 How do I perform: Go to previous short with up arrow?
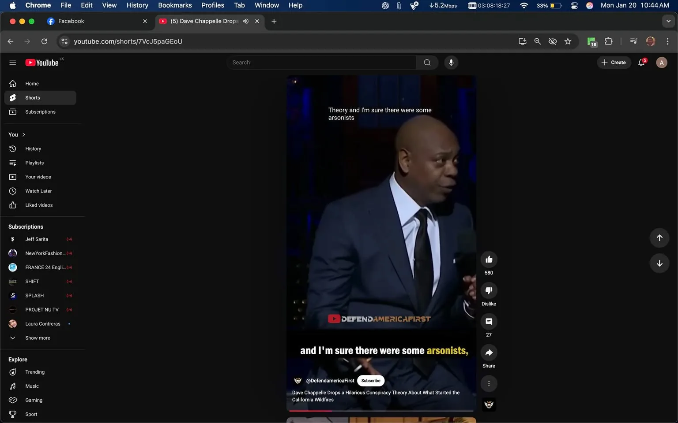[659, 238]
